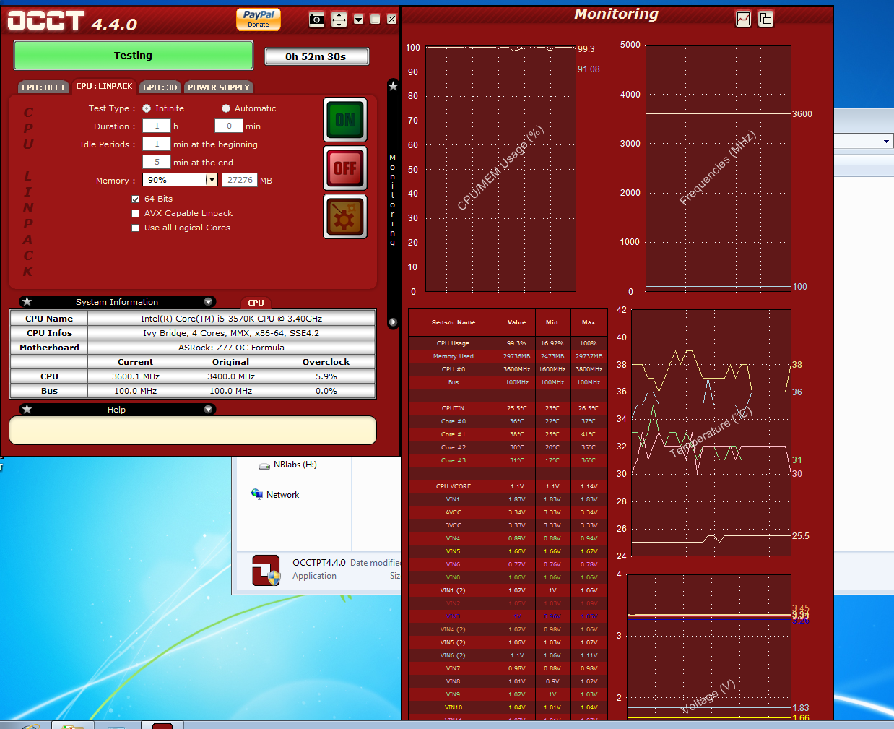Click the memory MB value 27276

(x=240, y=180)
